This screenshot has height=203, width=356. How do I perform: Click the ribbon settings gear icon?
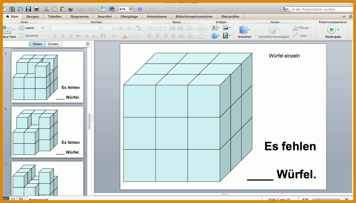(350, 17)
